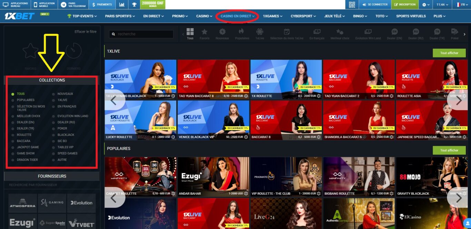
Task: Select the Sic Bo collection filter
Action: [62, 141]
